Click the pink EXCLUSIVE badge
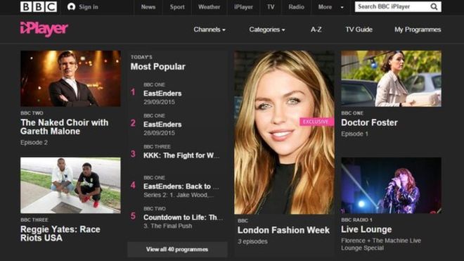The height and width of the screenshot is (261, 464). coord(316,122)
